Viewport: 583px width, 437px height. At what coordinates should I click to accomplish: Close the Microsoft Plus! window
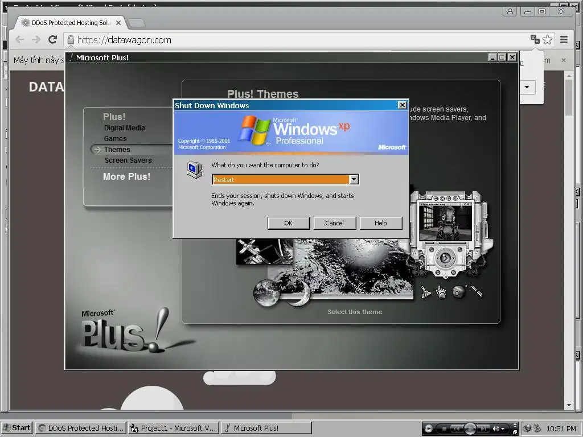[x=512, y=57]
